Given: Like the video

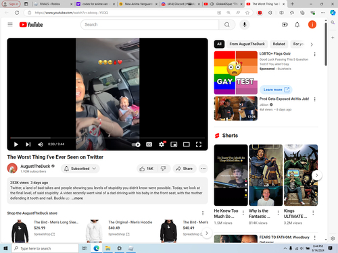Looking at the screenshot, I should [x=147, y=169].
